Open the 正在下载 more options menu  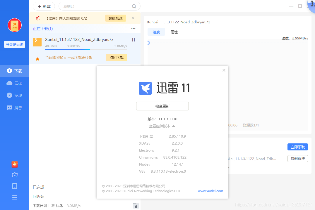point(133,28)
